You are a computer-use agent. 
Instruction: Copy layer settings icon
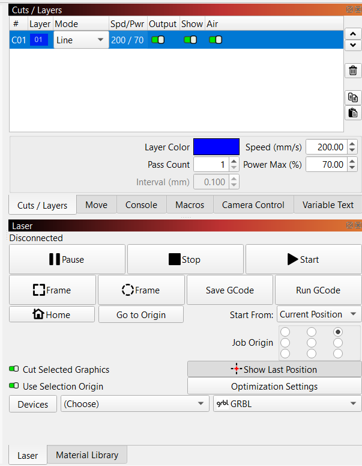[354, 97]
